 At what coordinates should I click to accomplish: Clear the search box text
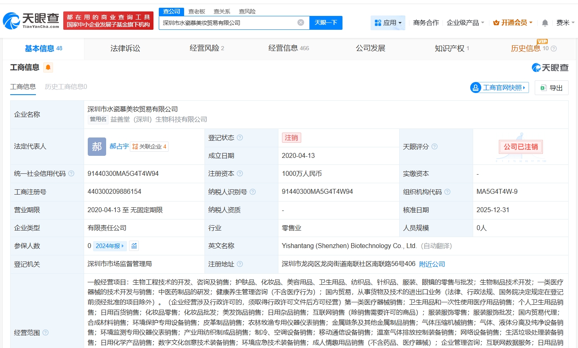301,22
